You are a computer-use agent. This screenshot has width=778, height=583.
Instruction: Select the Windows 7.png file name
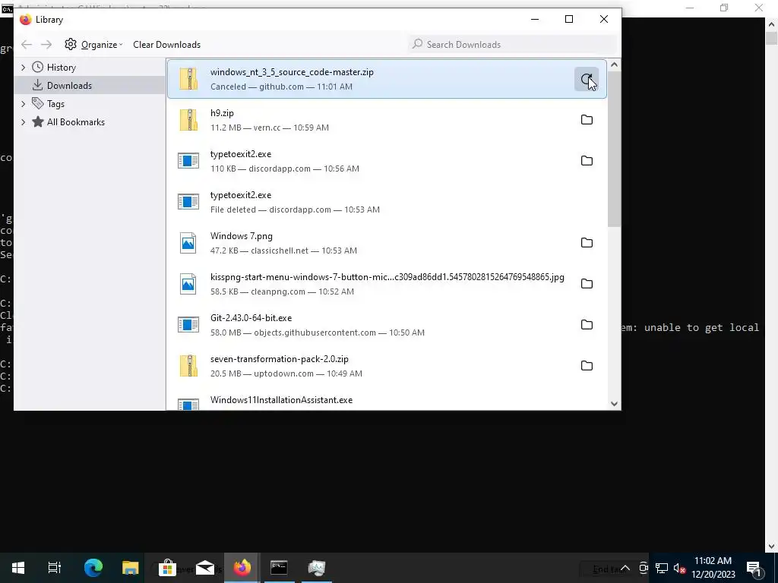tap(241, 236)
